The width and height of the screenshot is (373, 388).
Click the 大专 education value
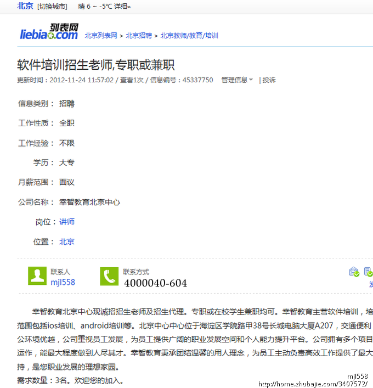tap(67, 162)
